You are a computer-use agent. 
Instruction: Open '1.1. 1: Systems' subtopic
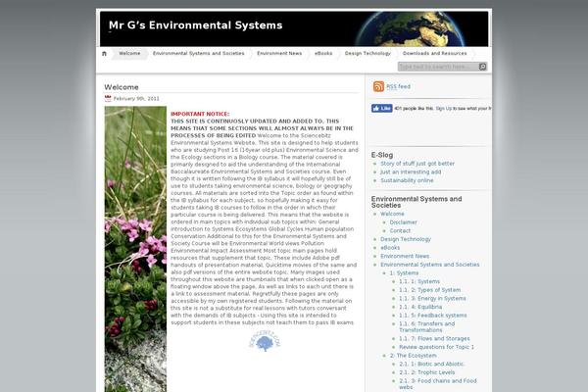tap(419, 281)
